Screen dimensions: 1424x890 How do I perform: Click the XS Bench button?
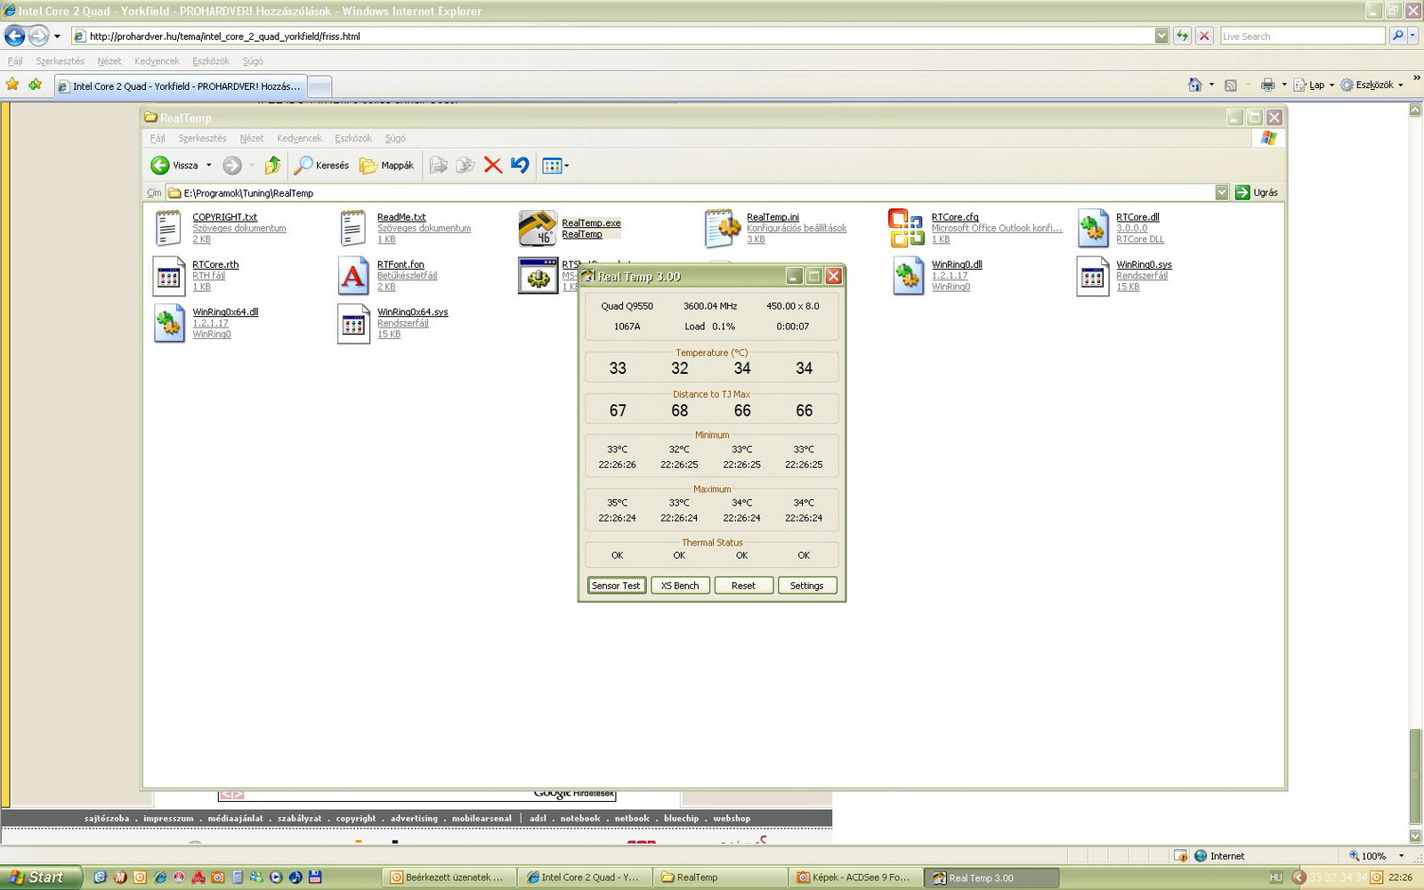[x=680, y=586]
